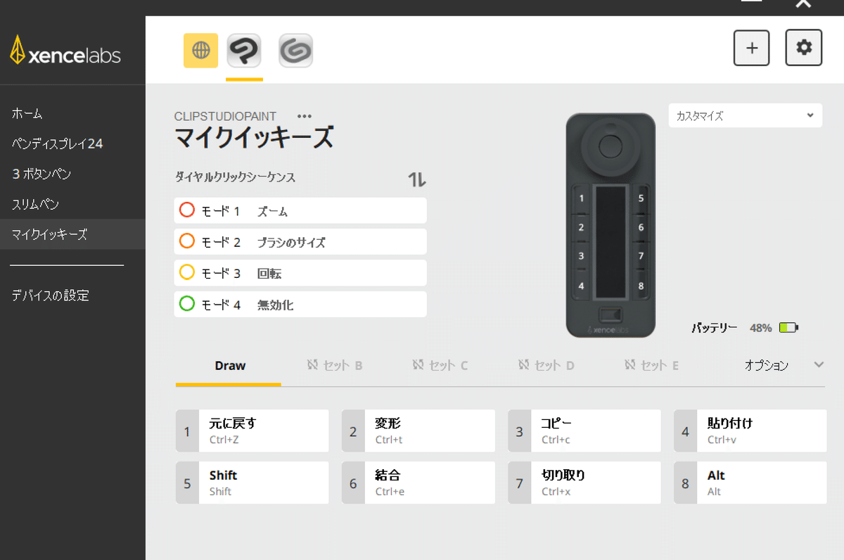Select マイクイッキーズ in the sidebar
844x560 pixels.
pyautogui.click(x=72, y=234)
